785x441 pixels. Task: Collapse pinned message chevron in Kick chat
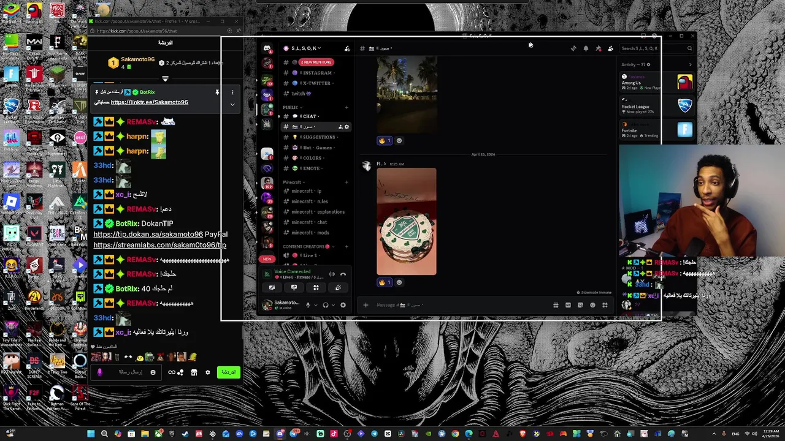232,105
